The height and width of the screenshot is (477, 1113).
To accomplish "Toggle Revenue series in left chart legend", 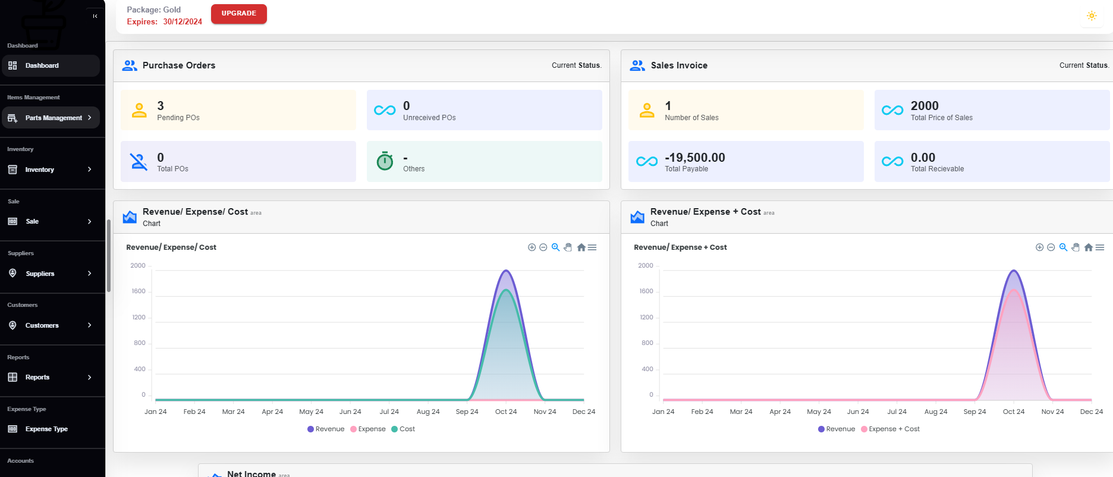I will 326,429.
